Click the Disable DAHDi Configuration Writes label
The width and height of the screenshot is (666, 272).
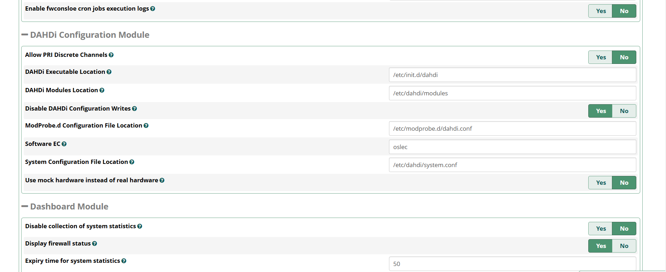(x=78, y=108)
